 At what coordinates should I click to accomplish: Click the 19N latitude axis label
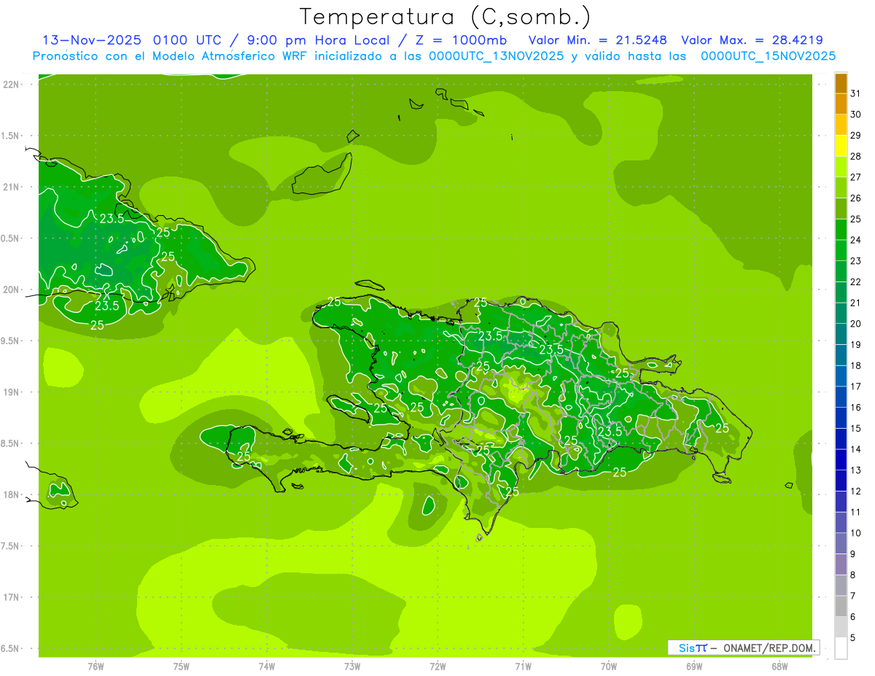tap(12, 392)
